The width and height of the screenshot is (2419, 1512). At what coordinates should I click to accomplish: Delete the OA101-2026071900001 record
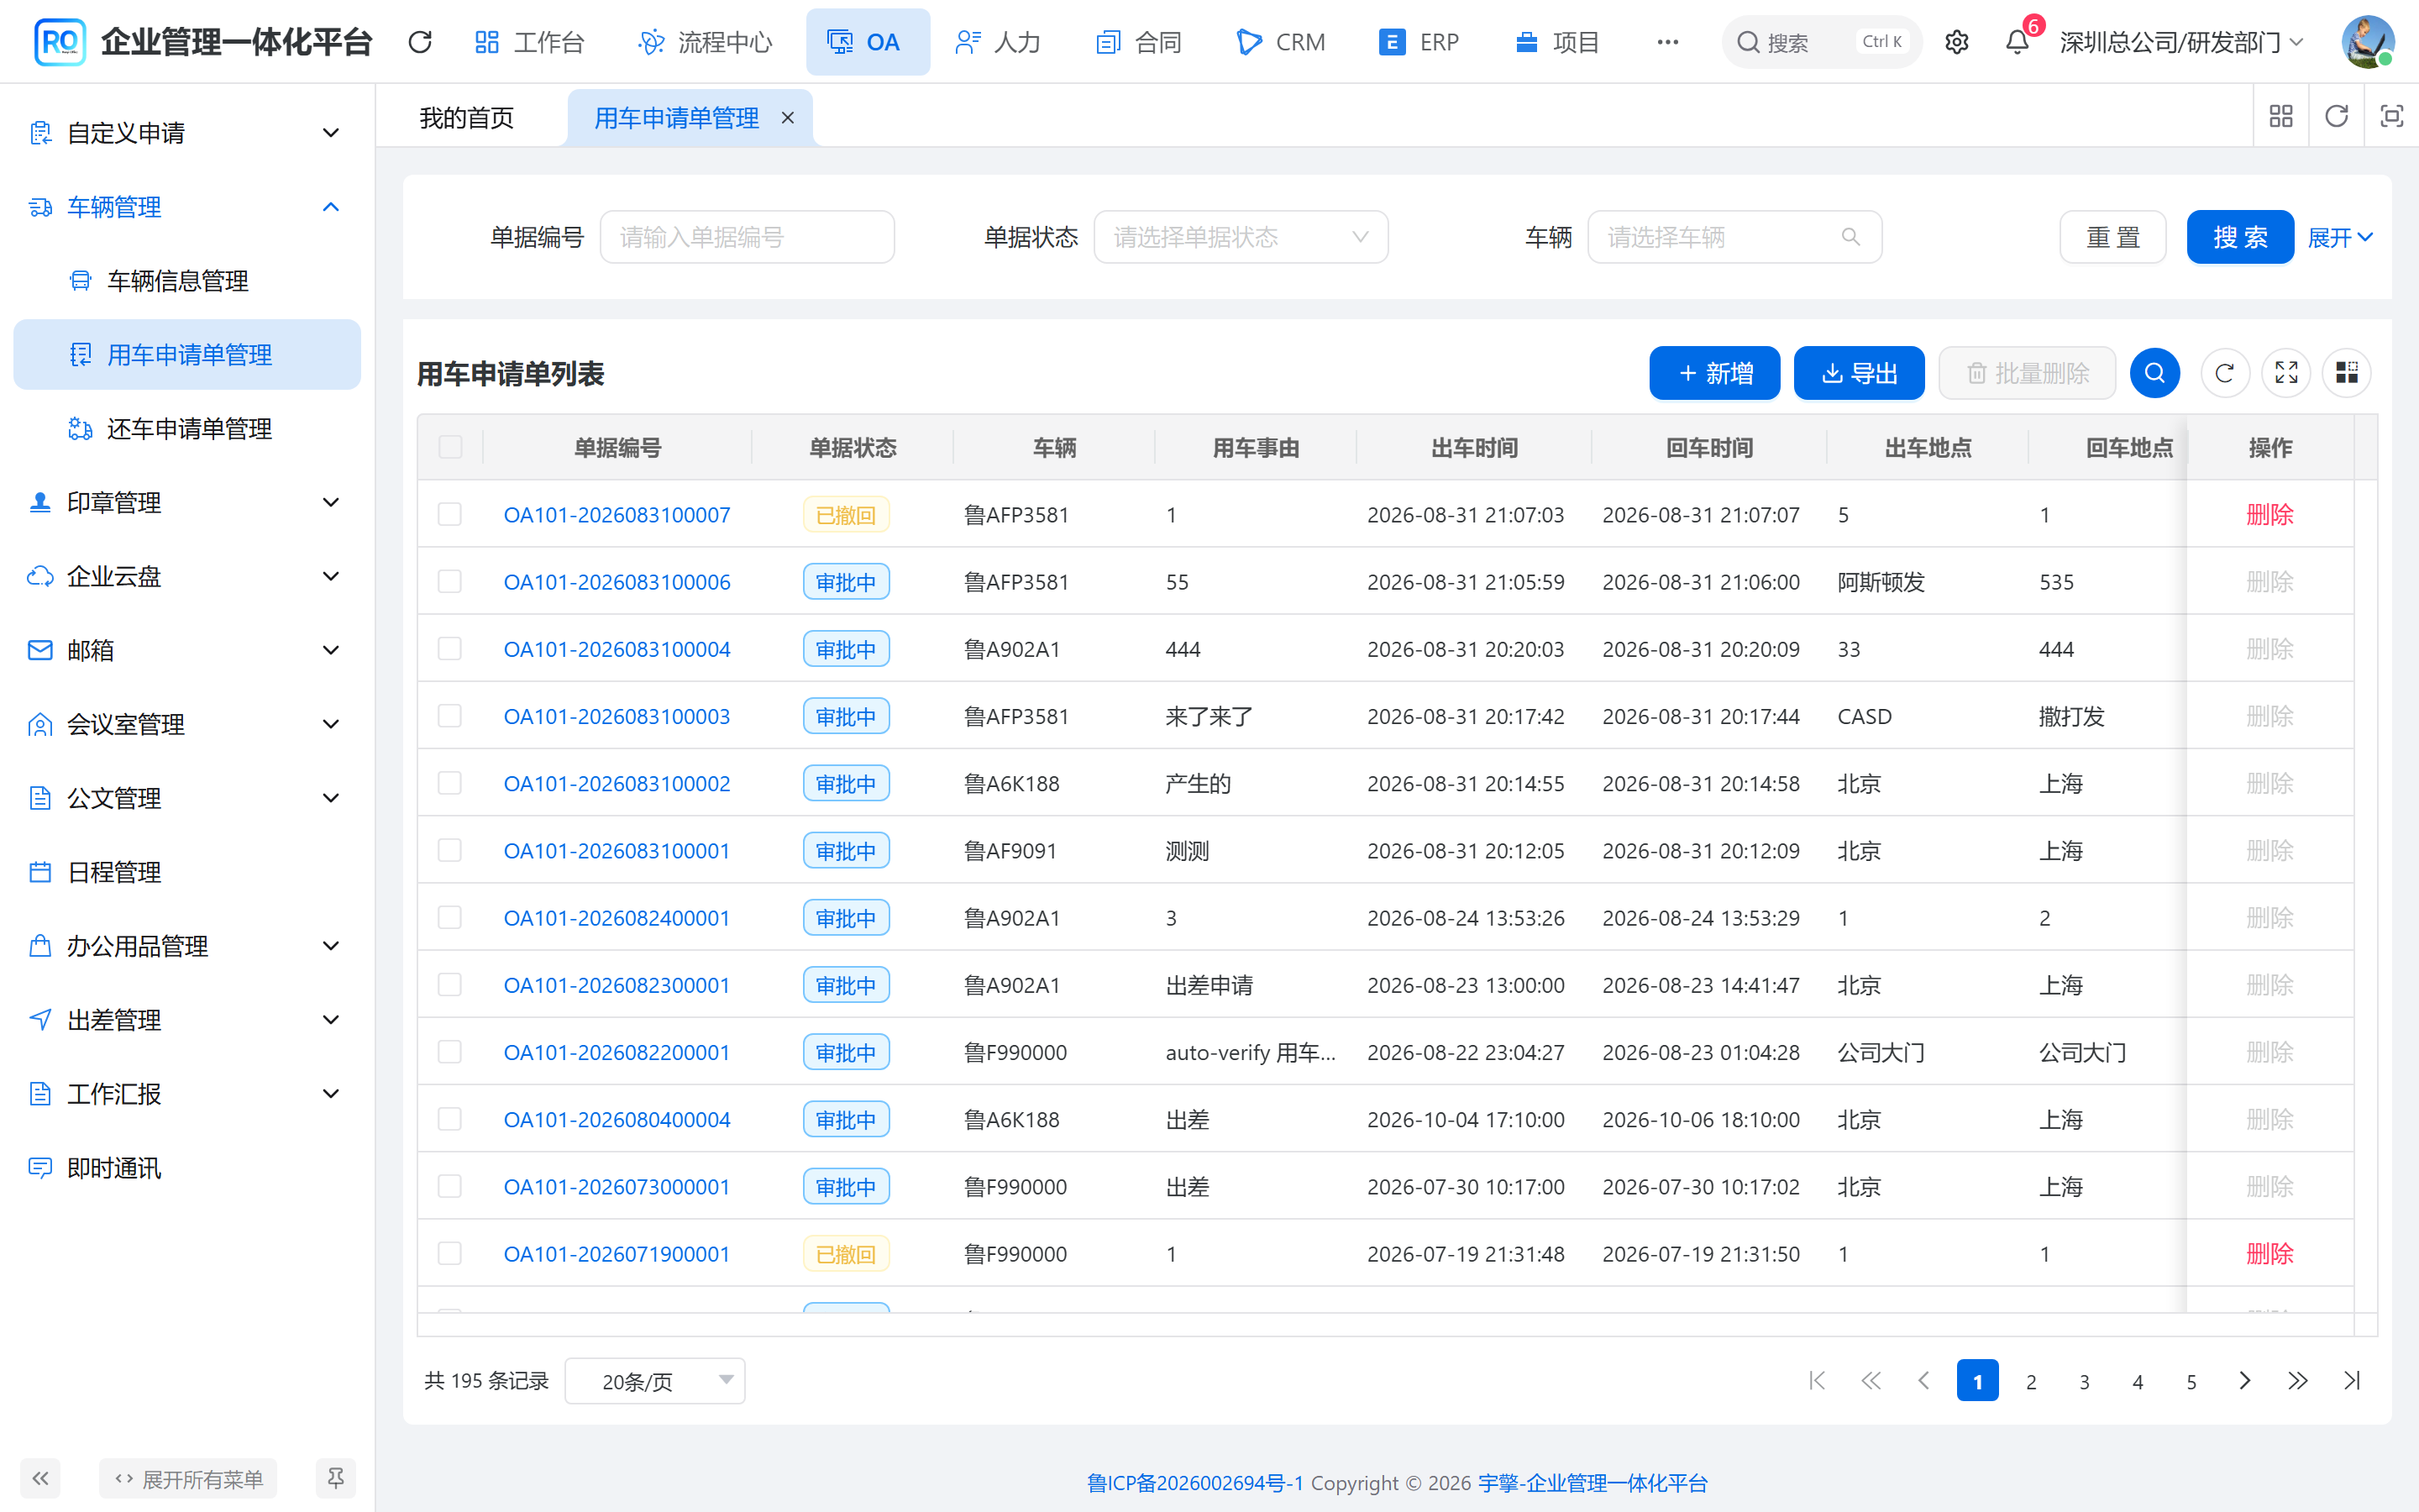point(2269,1254)
